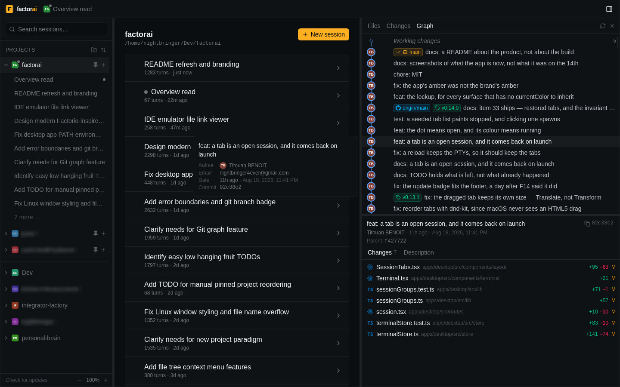The width and height of the screenshot is (620, 387).
Task: Open SessionTabs.tsx file icon
Action: [370, 267]
